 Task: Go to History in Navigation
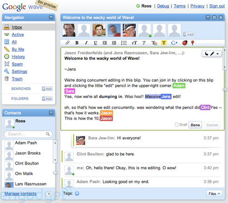pos(18,57)
